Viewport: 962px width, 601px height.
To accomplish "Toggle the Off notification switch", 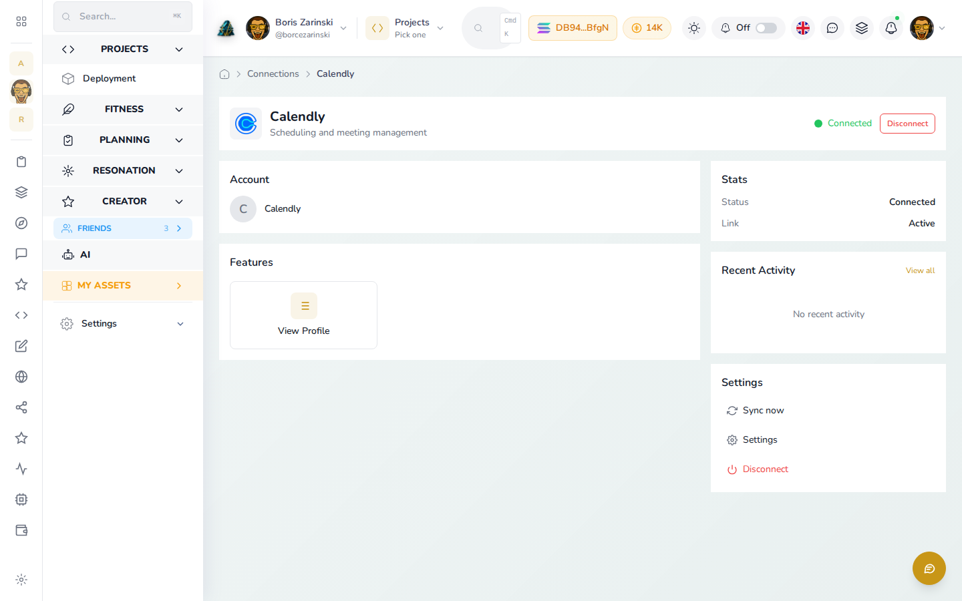I will (x=766, y=28).
